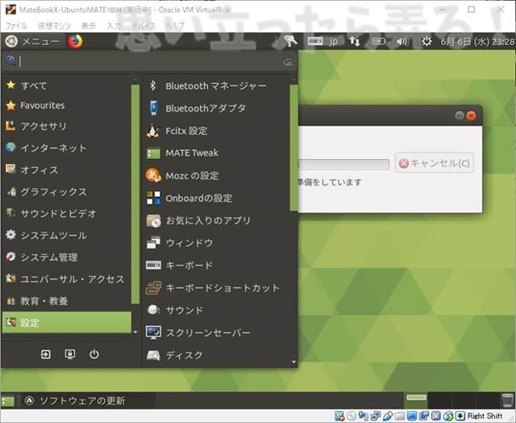The height and width of the screenshot is (423, 516).
Task: Select the Favourites category
Action: tap(67, 106)
